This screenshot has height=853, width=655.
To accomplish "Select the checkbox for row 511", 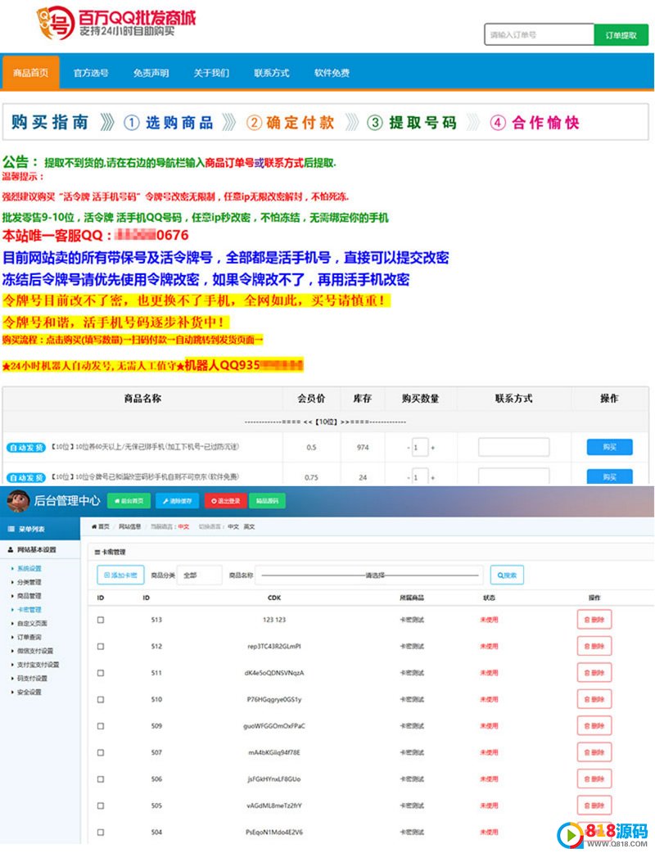I will (101, 673).
